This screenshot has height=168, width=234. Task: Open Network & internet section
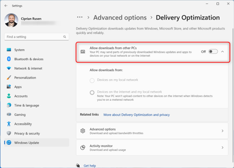click(37, 68)
